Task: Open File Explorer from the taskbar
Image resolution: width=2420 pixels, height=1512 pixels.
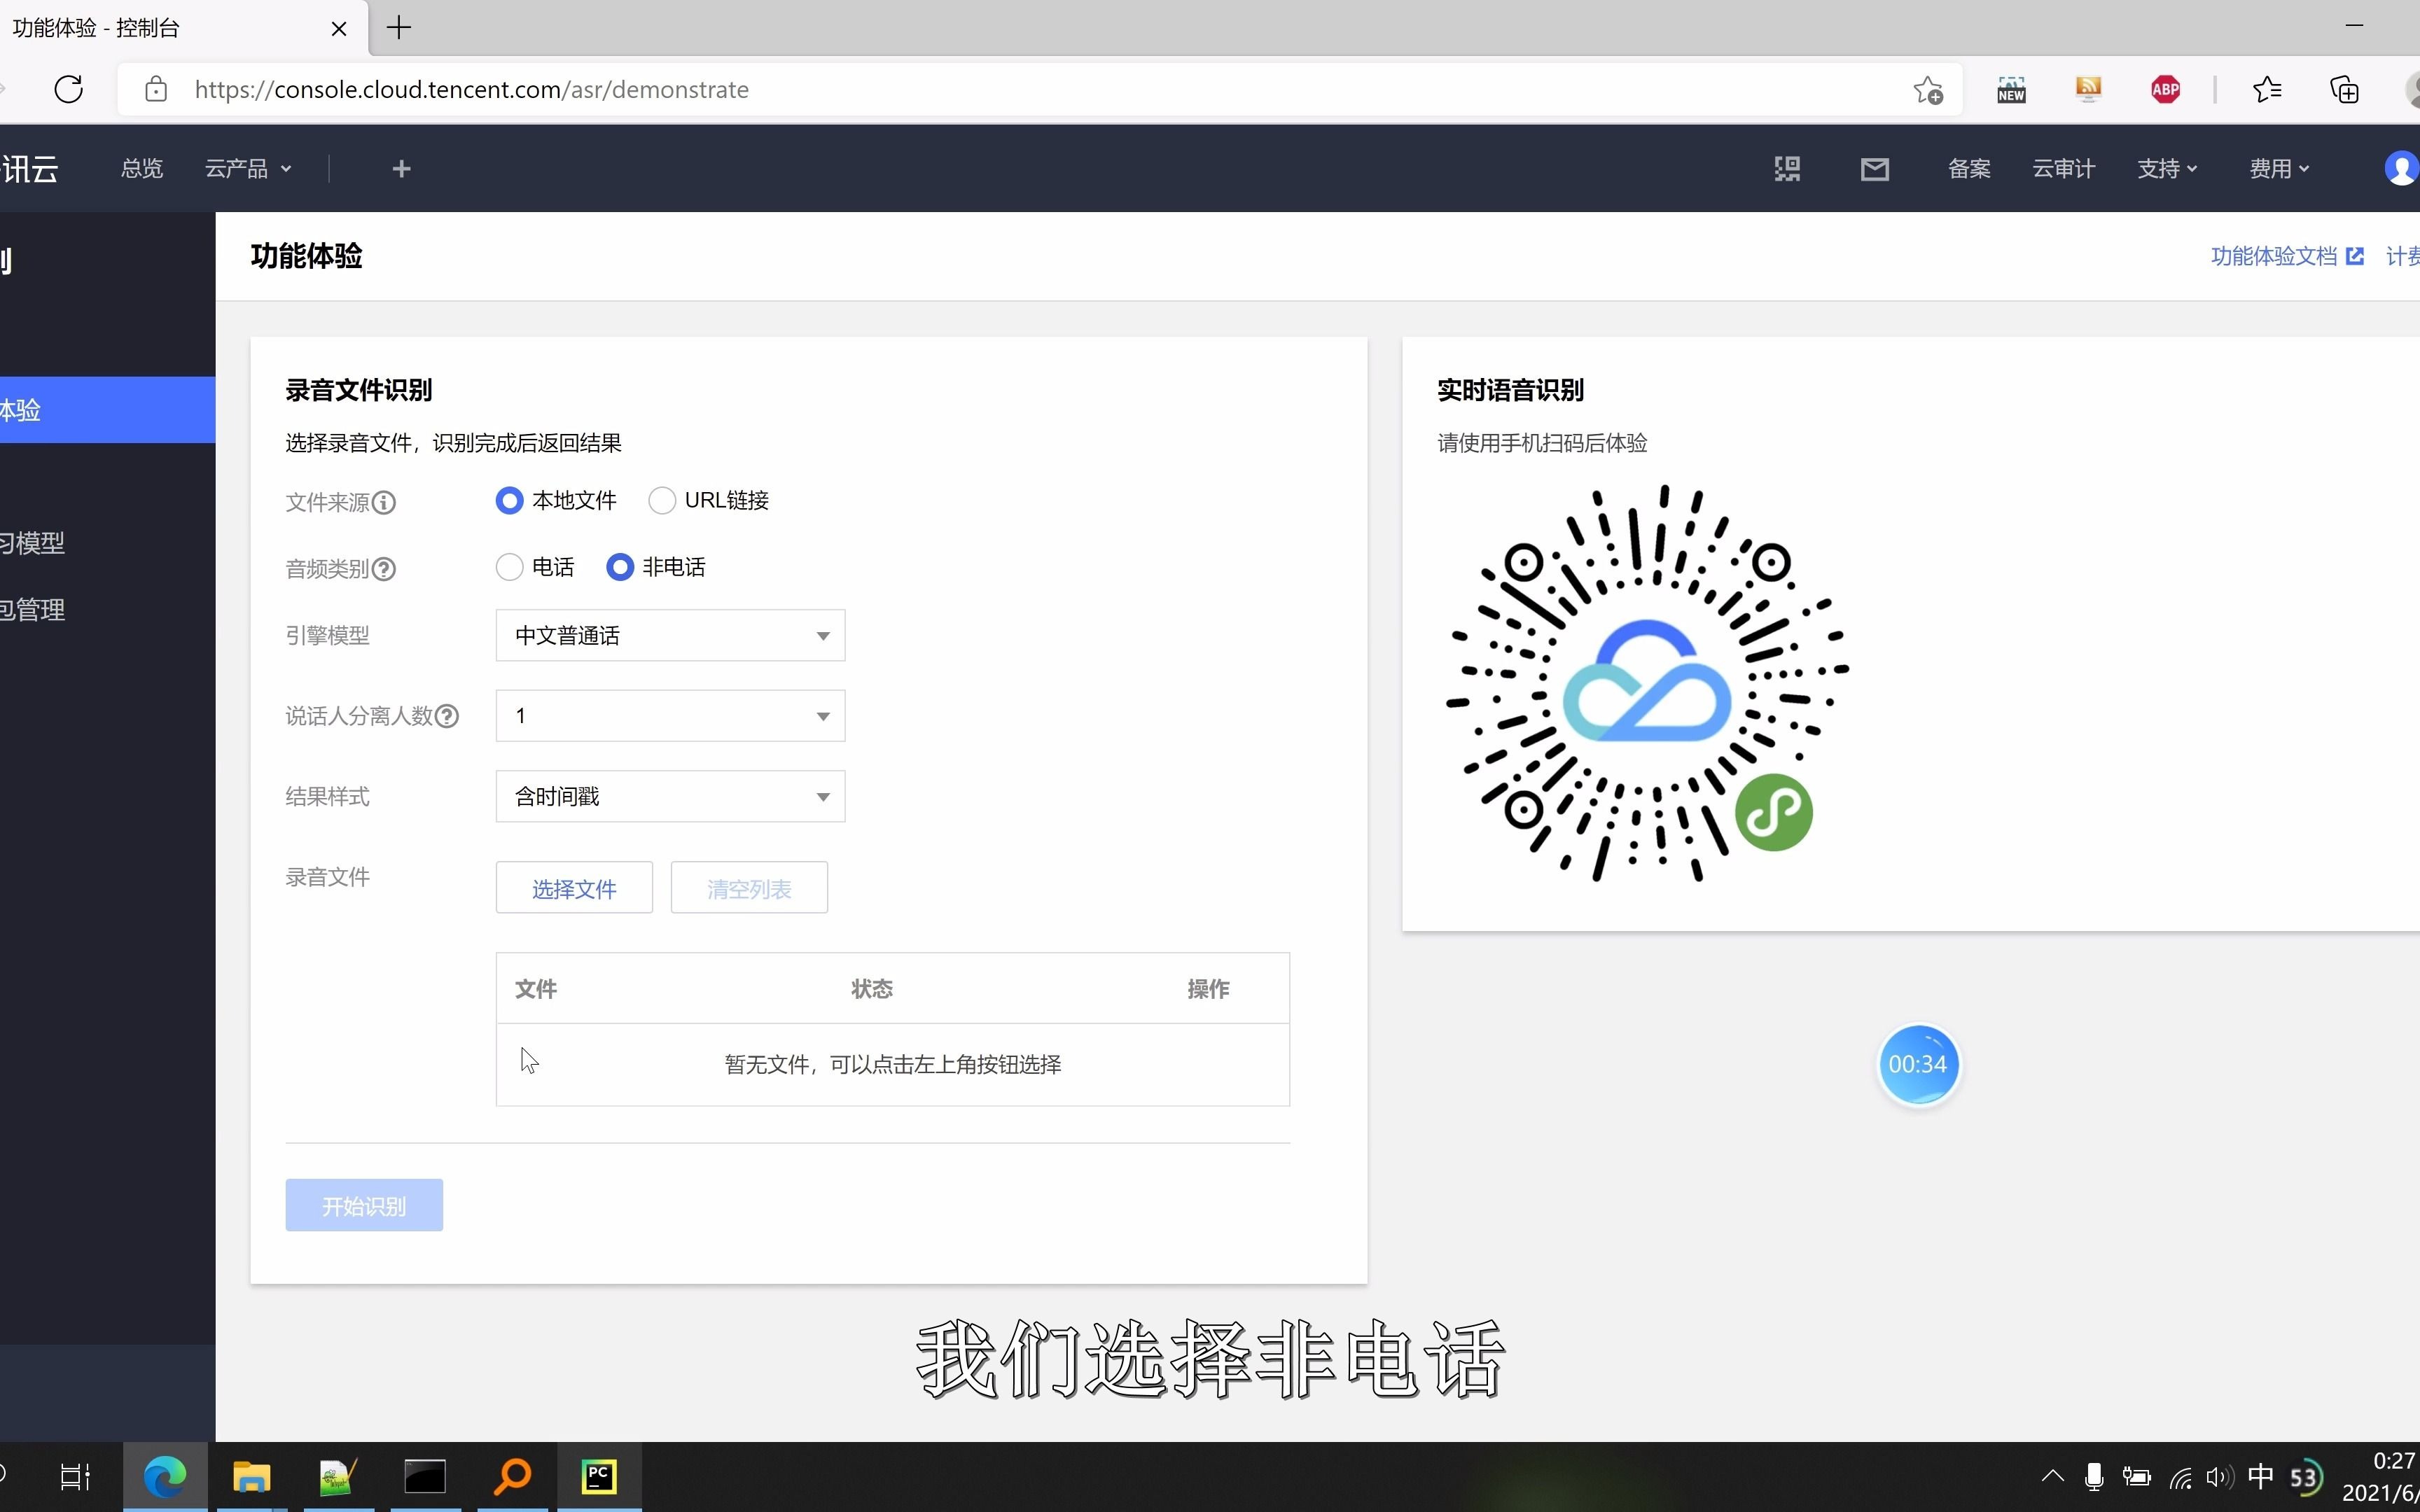Action: coord(250,1476)
